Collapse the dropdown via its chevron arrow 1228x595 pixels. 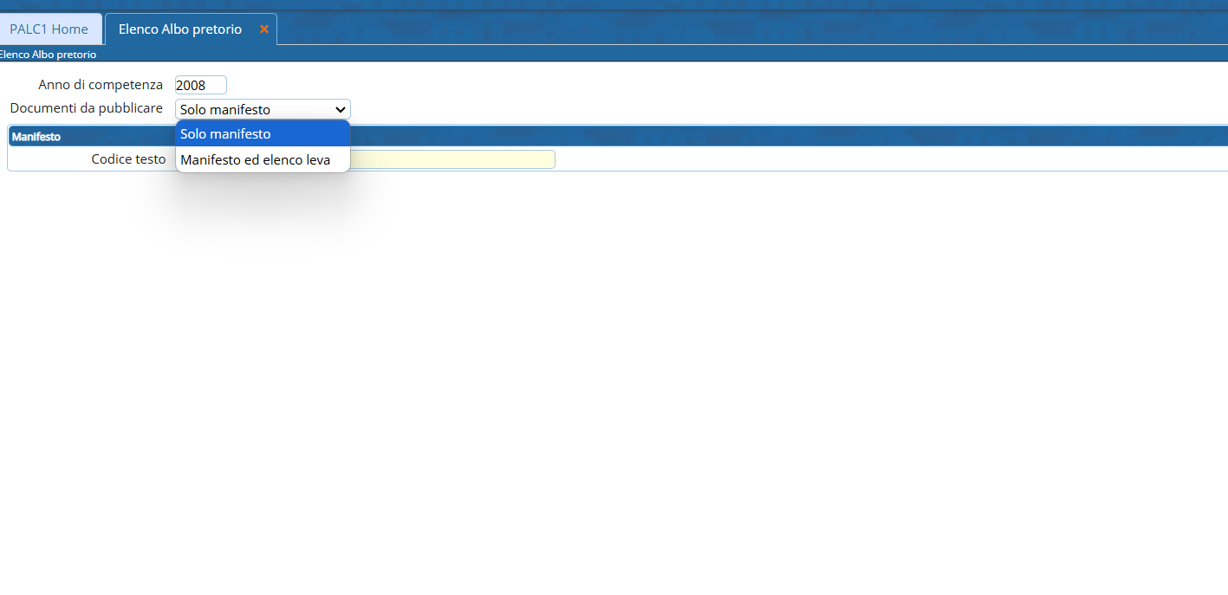341,110
